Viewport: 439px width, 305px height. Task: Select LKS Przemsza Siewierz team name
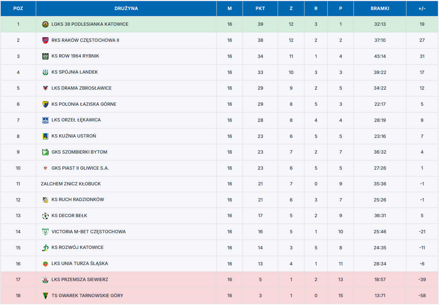tap(80, 280)
